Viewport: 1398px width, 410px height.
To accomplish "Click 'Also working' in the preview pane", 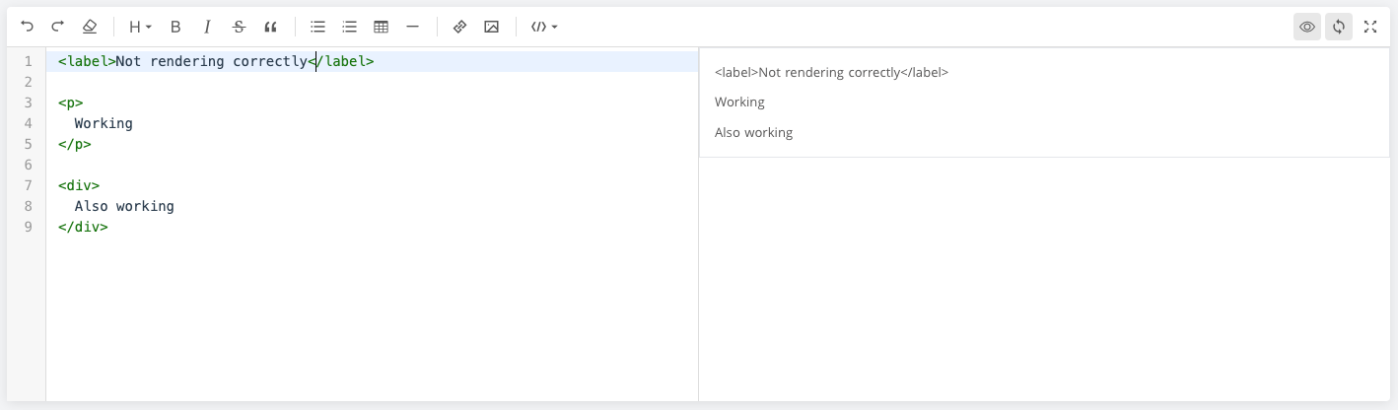I will [753, 132].
